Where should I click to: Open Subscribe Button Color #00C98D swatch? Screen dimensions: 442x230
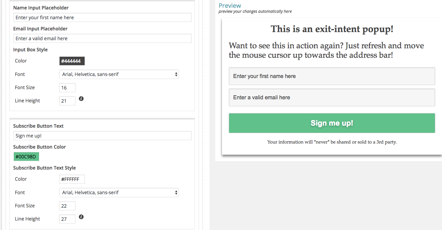point(26,157)
